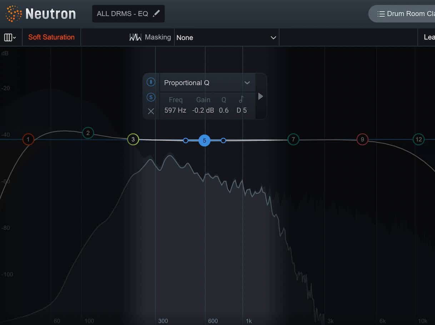Select EQ band node 3
This screenshot has width=435, height=325.
pos(133,139)
